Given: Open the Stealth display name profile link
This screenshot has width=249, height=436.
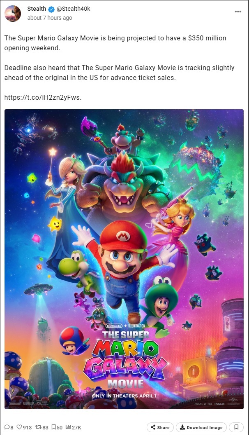Looking at the screenshot, I should pyautogui.click(x=37, y=9).
